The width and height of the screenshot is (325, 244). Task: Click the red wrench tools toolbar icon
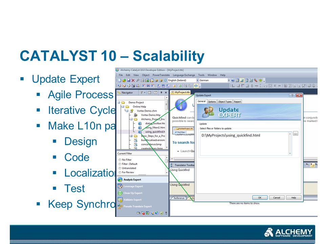coord(256,80)
